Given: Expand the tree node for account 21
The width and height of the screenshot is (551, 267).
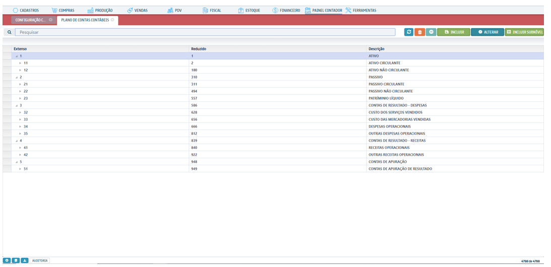Looking at the screenshot, I should pyautogui.click(x=20, y=84).
